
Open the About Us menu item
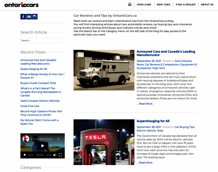[207, 5]
